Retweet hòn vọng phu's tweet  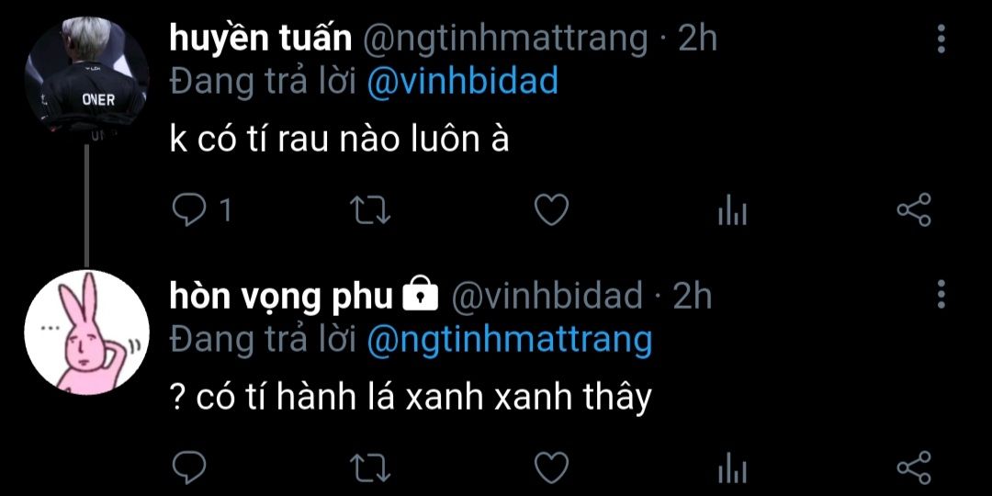[371, 468]
